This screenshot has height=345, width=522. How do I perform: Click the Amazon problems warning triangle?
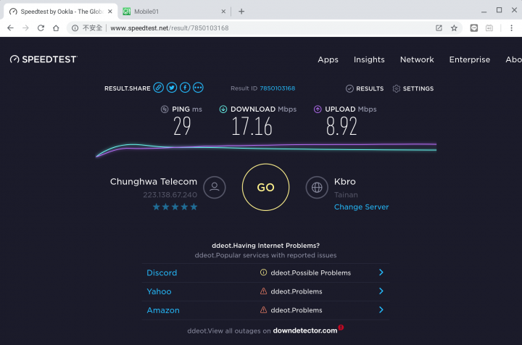(263, 309)
